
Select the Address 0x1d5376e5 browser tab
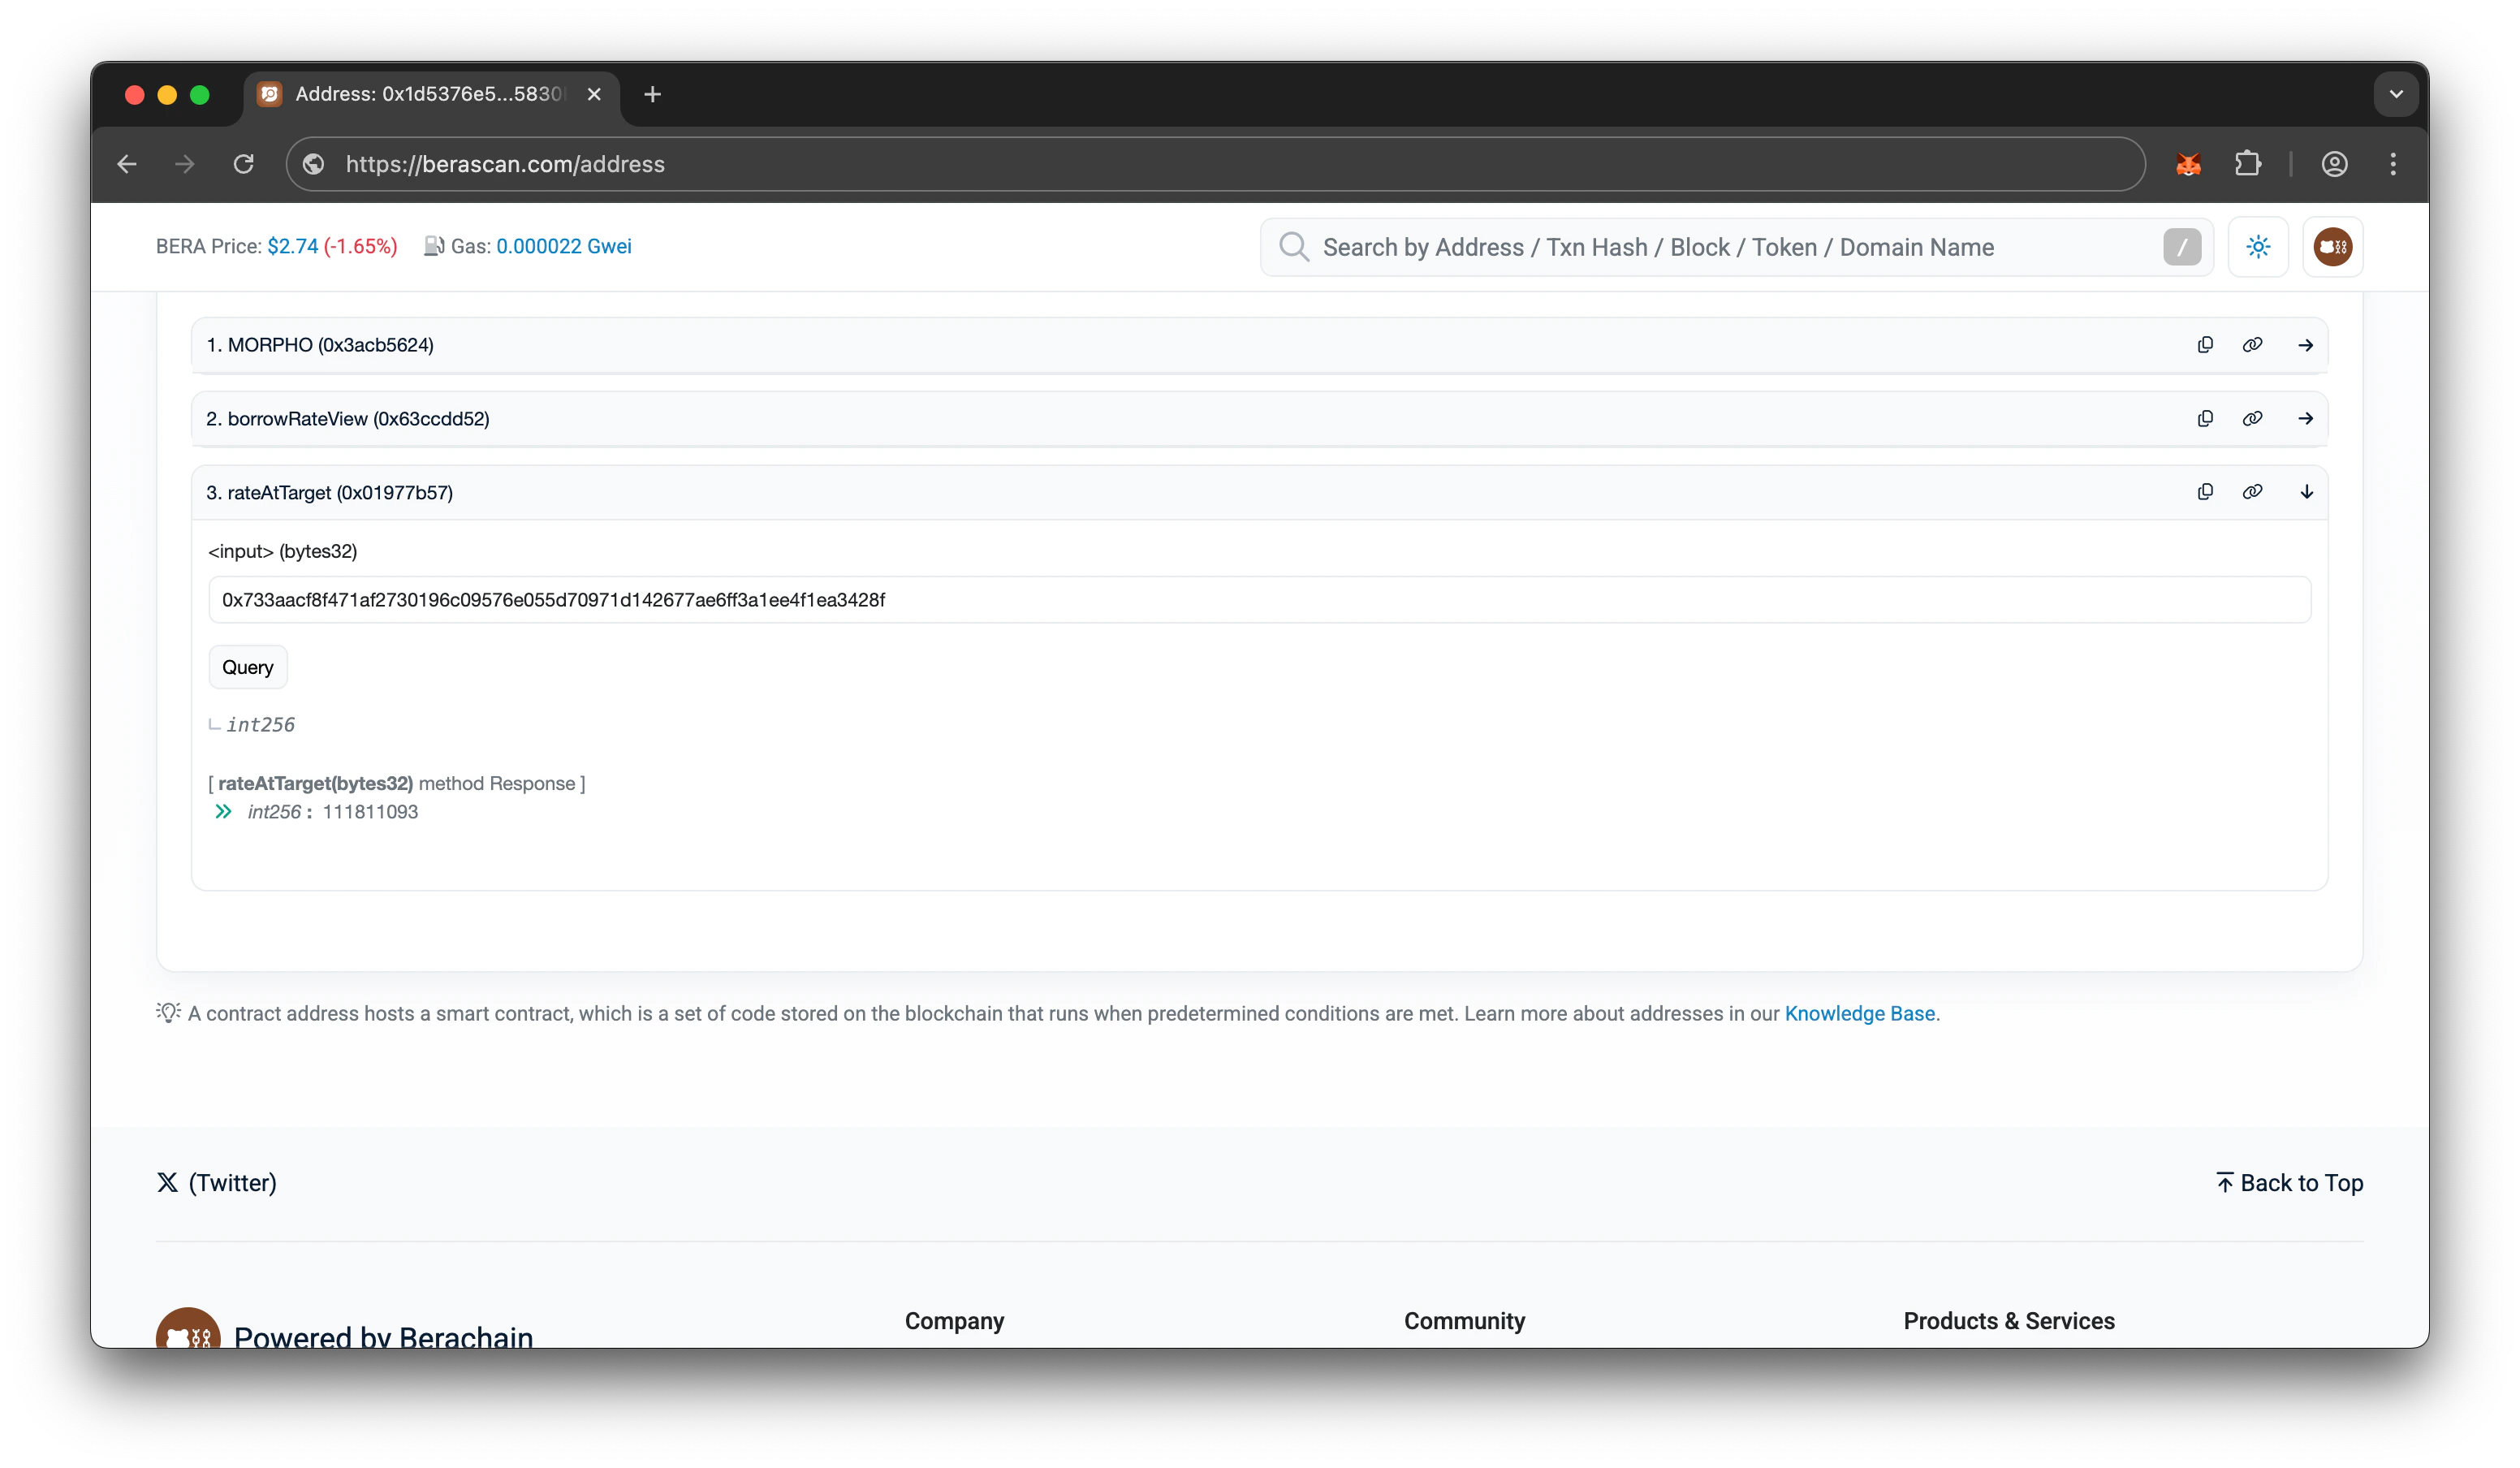click(430, 94)
